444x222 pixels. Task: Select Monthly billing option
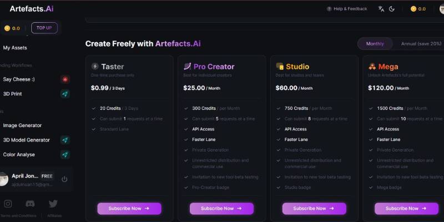pyautogui.click(x=375, y=44)
